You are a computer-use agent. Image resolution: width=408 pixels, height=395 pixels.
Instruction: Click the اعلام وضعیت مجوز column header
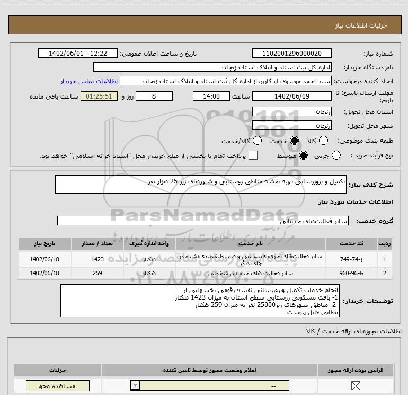coord(209,370)
